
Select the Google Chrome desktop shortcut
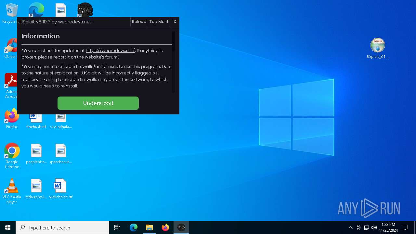point(12,156)
